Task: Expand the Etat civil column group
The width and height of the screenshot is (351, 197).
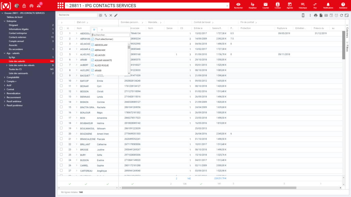Action: 88,22
